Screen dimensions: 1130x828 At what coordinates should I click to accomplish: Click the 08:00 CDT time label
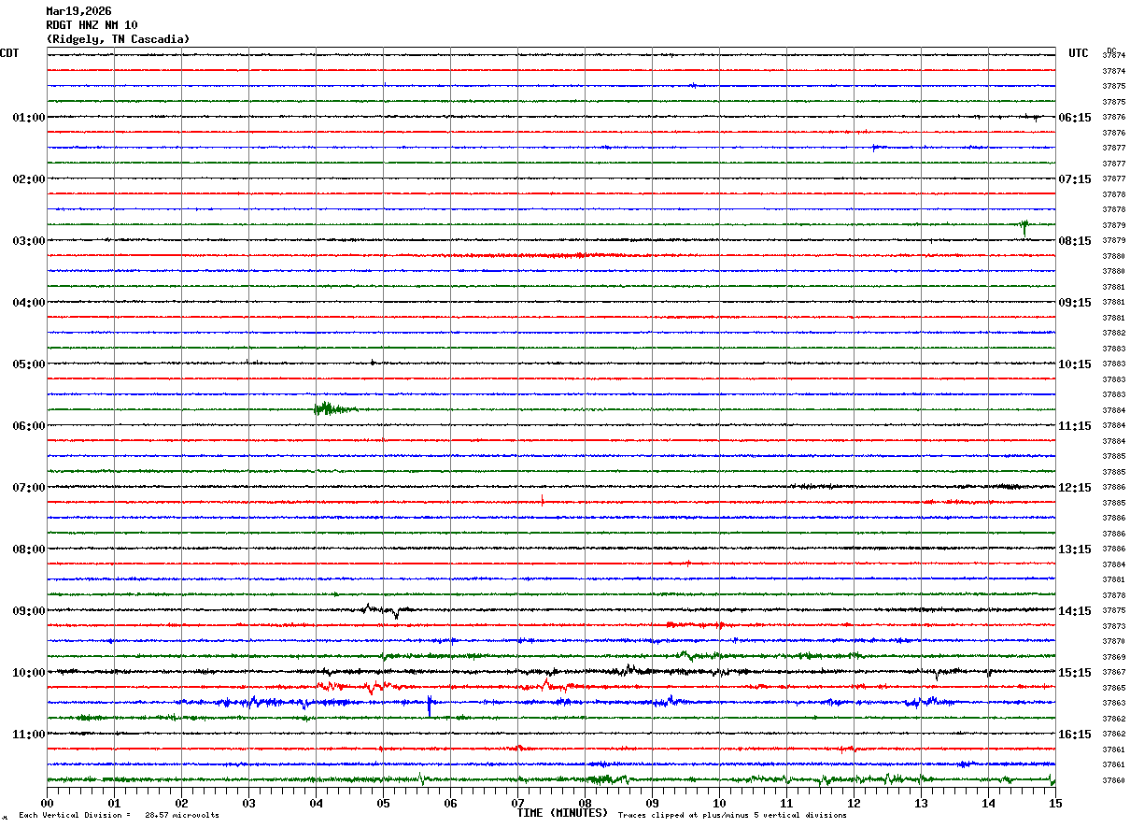(28, 550)
